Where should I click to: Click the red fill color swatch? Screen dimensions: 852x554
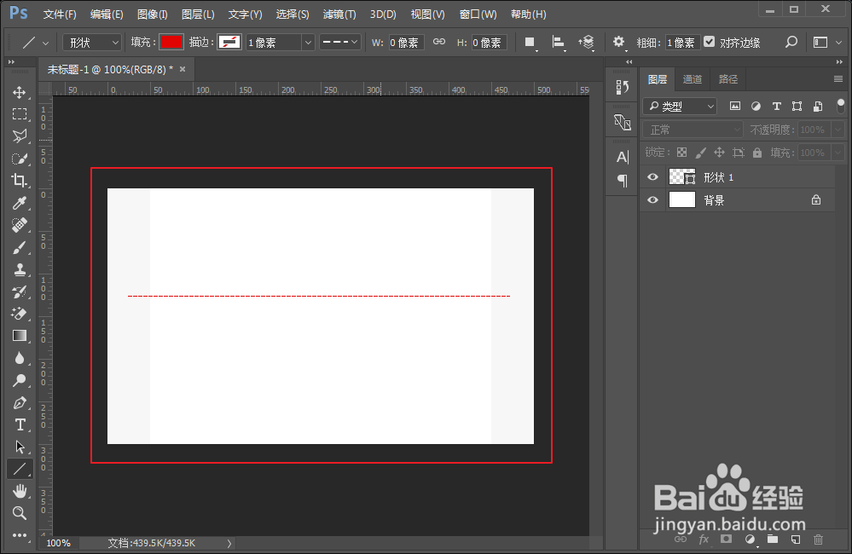[x=171, y=42]
